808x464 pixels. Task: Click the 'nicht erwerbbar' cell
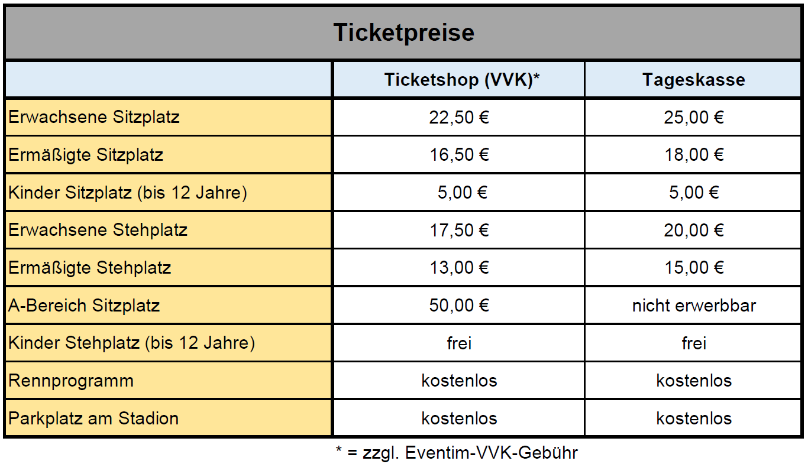point(693,306)
